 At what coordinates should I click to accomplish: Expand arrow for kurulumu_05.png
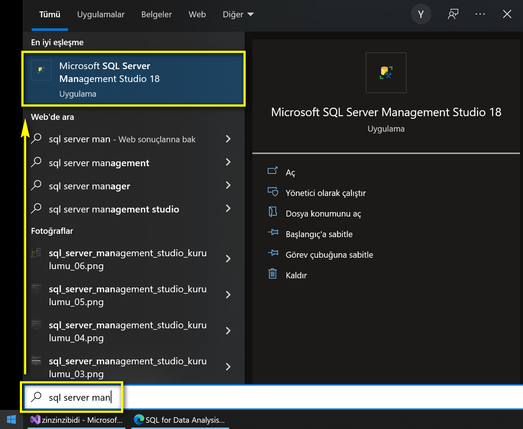coord(228,295)
